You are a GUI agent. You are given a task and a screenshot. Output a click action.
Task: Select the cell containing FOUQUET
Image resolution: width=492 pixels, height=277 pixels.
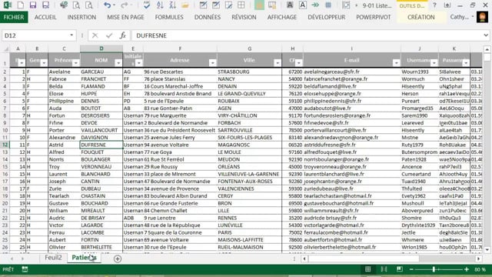[101, 152]
